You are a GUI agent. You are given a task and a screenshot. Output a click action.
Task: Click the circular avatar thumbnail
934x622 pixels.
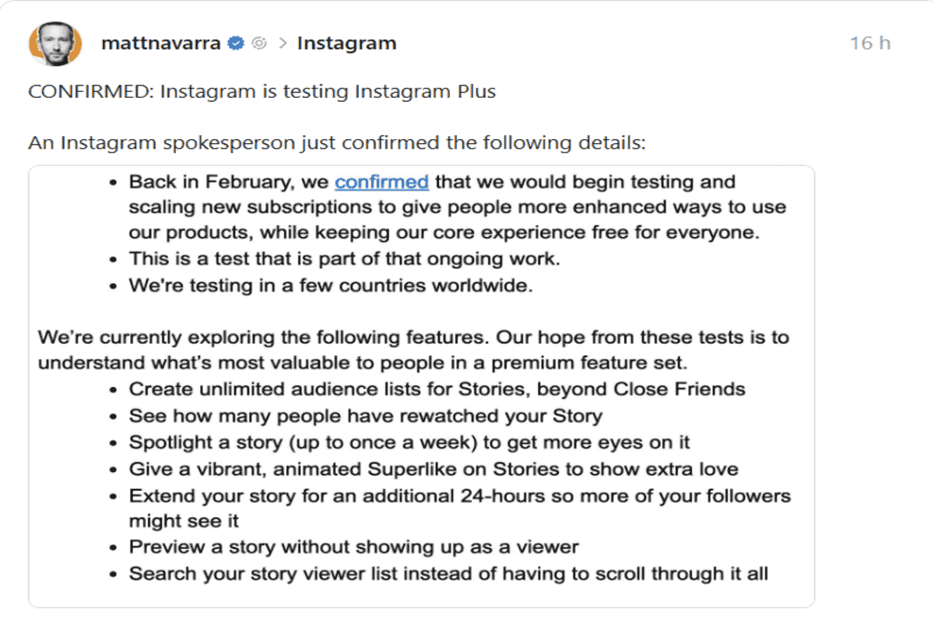[x=54, y=44]
